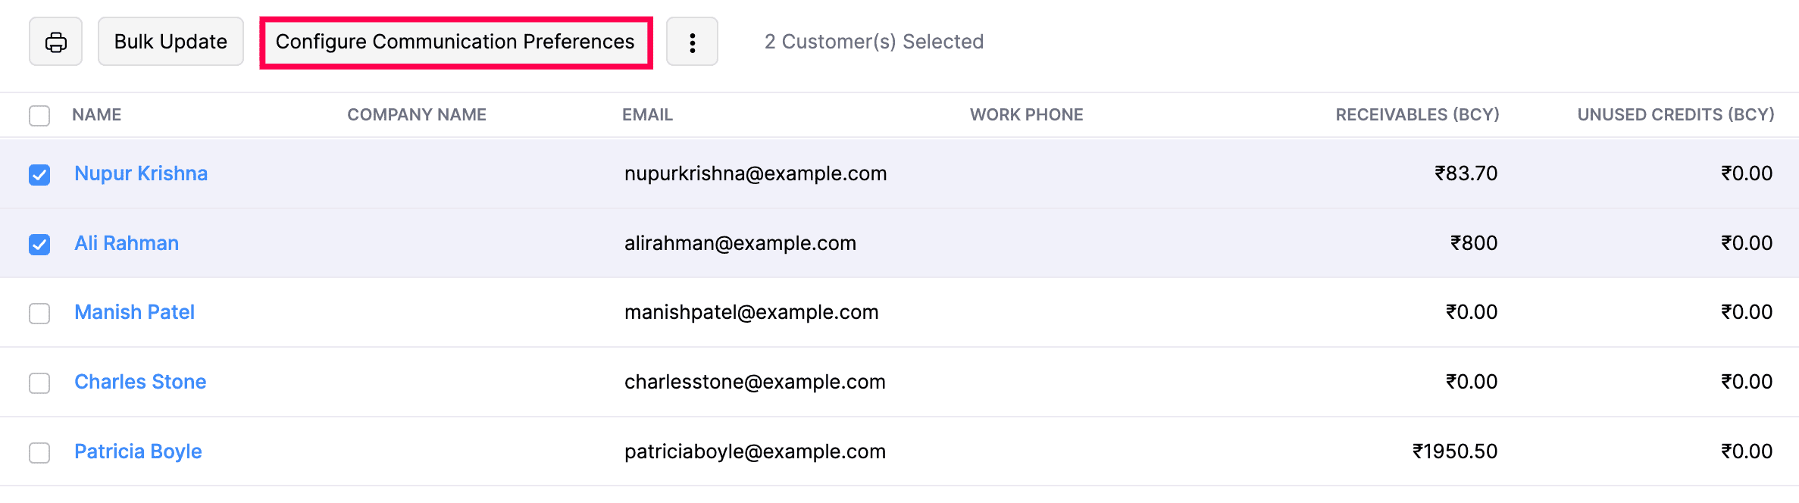1799x503 pixels.
Task: Select Manish Patel's row checkbox
Action: [x=39, y=313]
